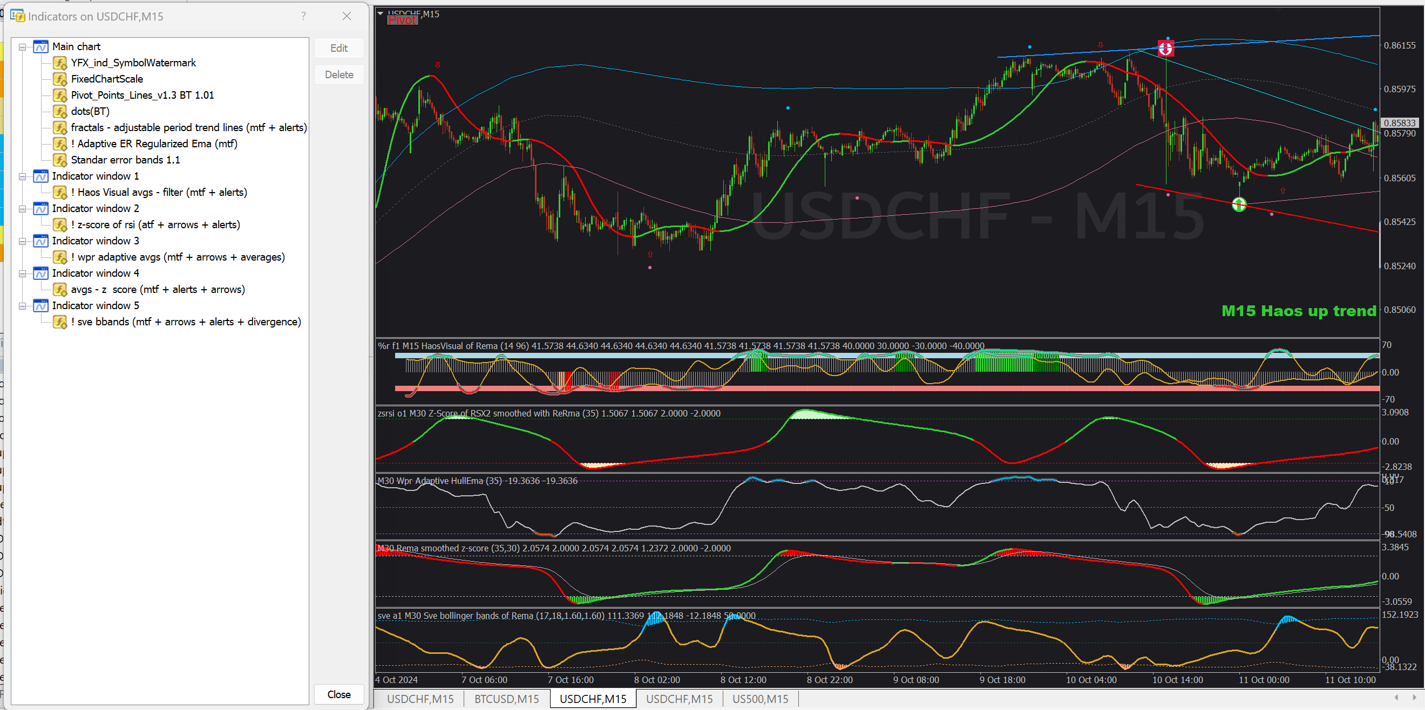This screenshot has height=710, width=1425.
Task: Click the red sell marker on the chart
Action: 1165,49
